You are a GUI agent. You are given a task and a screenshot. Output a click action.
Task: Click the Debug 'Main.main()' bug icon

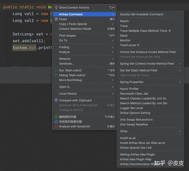point(56,75)
